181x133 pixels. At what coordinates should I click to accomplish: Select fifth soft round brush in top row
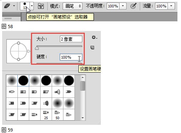click(57, 81)
